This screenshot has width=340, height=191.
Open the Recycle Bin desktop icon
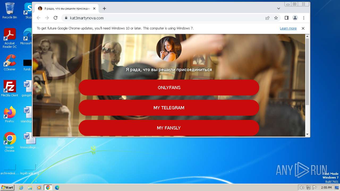pyautogui.click(x=10, y=11)
